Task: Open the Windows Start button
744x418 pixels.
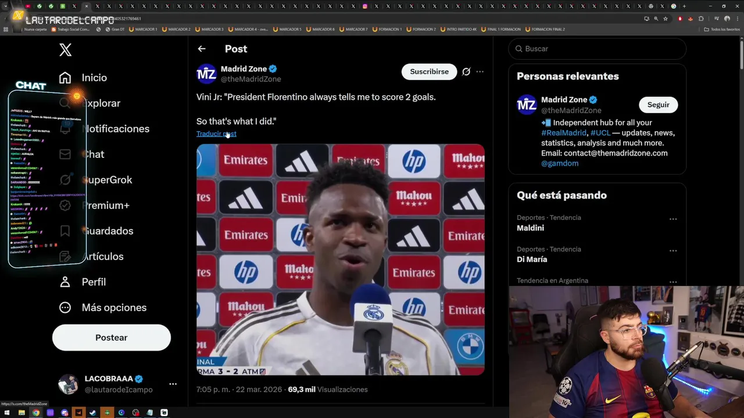Action: tap(7, 413)
